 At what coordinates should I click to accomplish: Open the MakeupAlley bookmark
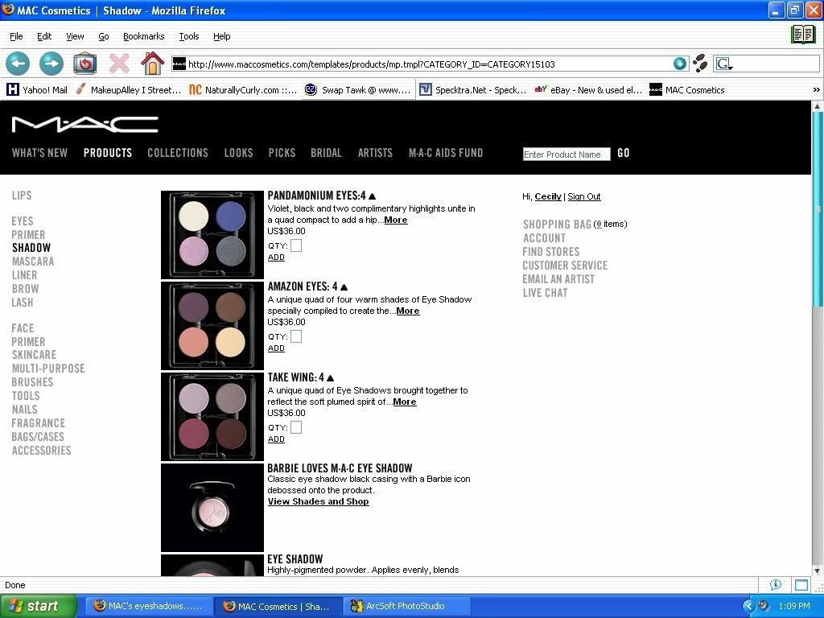click(x=128, y=90)
